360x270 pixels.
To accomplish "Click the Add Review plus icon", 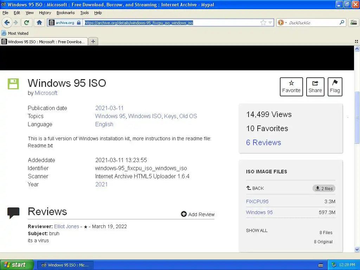I will 184,214.
